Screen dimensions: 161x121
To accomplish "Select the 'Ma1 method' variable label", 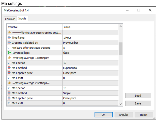I will [19, 68].
